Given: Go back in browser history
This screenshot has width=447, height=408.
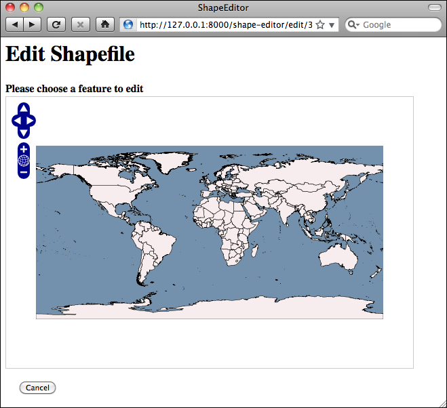Looking at the screenshot, I should 14,25.
